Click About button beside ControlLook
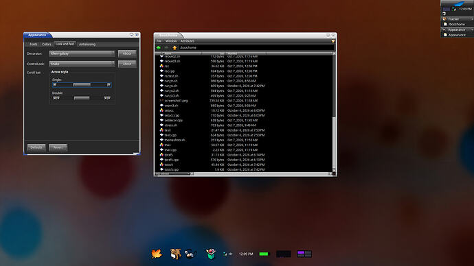Image resolution: width=474 pixels, height=266 pixels. [x=127, y=64]
